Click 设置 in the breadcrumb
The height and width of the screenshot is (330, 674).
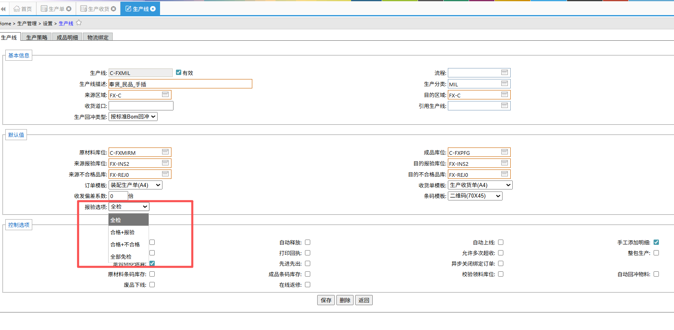[x=48, y=24]
